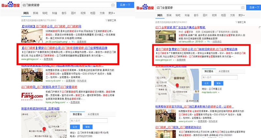Open map.baidu.com link under 翡翠华府 address
This screenshot has height=138, width=261.
209,92
